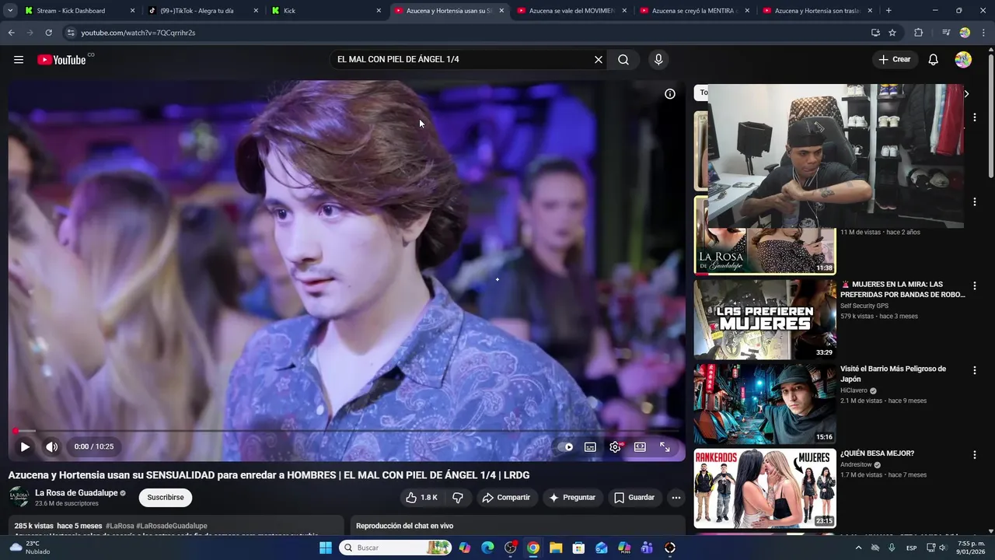This screenshot has width=995, height=560.
Task: Open LAS PREFIEREN MUJERES thumbnail video
Action: tap(765, 320)
